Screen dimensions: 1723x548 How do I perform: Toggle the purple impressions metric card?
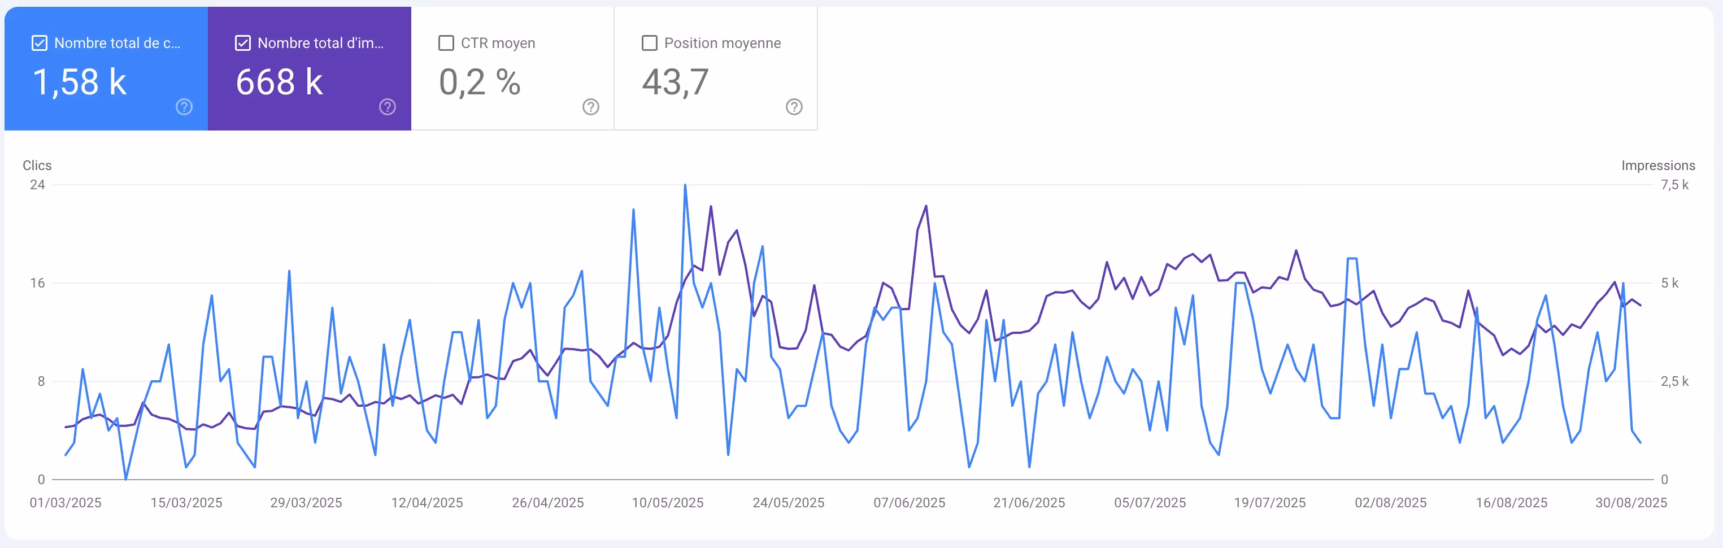click(x=310, y=67)
